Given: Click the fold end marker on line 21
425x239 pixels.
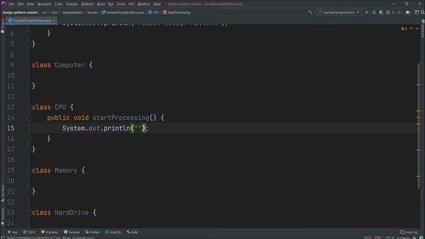Looking at the screenshot, I should (x=29, y=192).
